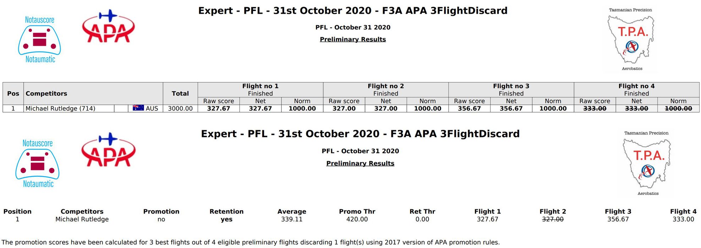Click the bottom red APA logo
The width and height of the screenshot is (701, 248).
click(109, 150)
